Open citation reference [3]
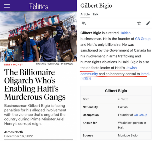Viewport: 155px width, 141px height. coord(89,79)
